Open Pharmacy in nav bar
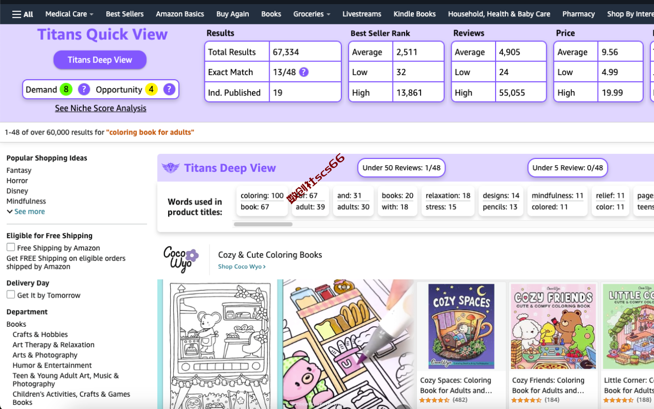This screenshot has height=409, width=654. pyautogui.click(x=578, y=14)
